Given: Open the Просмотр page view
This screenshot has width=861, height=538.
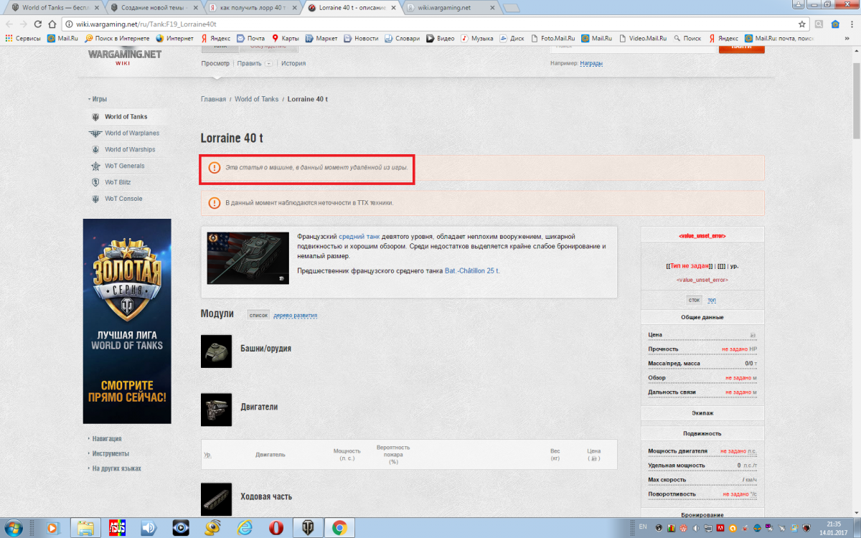Looking at the screenshot, I should (x=215, y=63).
